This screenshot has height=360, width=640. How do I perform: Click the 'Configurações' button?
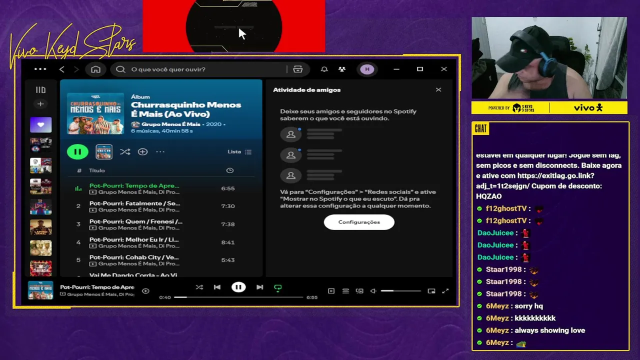pos(359,222)
